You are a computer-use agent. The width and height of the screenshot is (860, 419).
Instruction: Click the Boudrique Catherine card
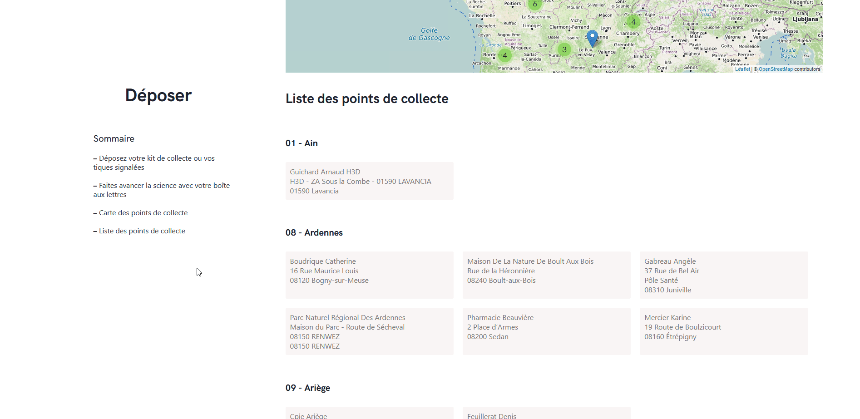click(369, 275)
